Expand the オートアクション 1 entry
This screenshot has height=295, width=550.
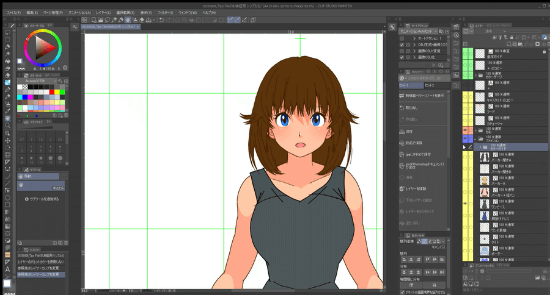pyautogui.click(x=414, y=38)
